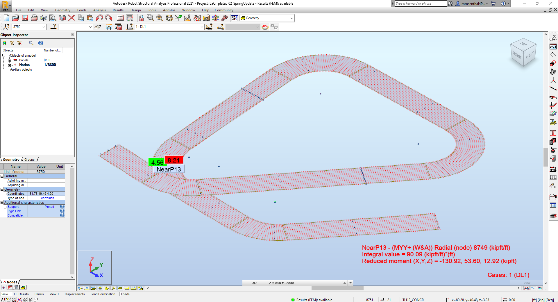Open the load case dropdown showing 1 : DL1
Viewport: 558px width, 302px height.
[202, 27]
